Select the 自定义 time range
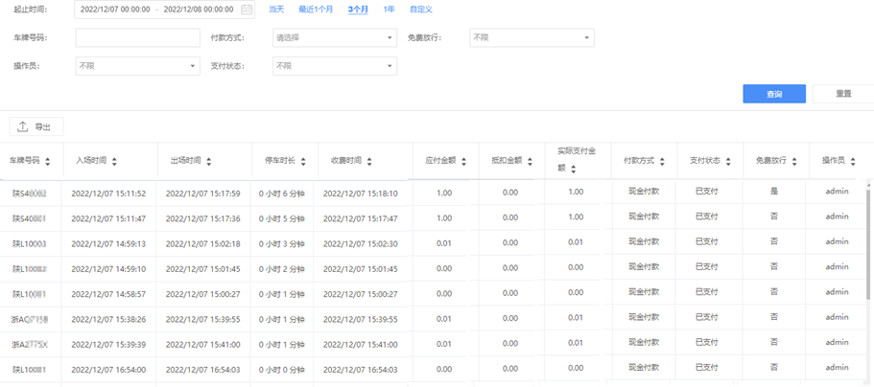The image size is (874, 387). click(421, 10)
